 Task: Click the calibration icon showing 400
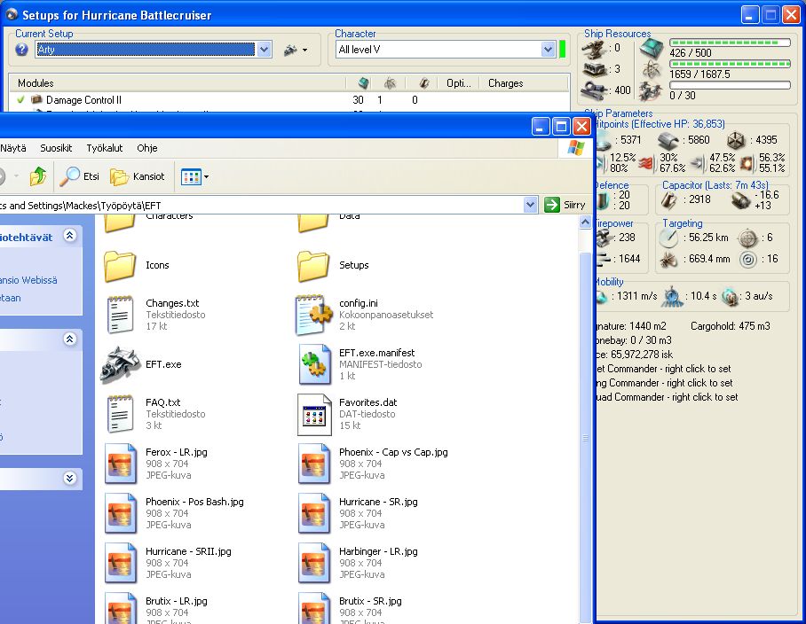coord(596,90)
